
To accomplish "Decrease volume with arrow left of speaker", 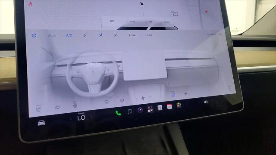I will click(x=199, y=102).
